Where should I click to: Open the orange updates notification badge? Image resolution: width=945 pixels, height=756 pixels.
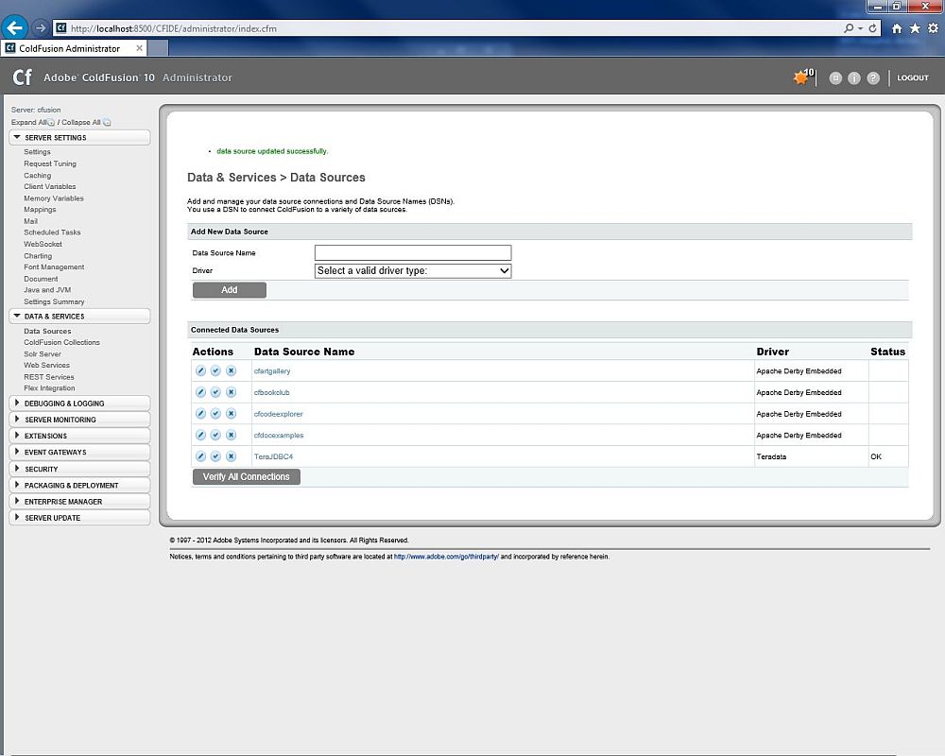(x=803, y=77)
